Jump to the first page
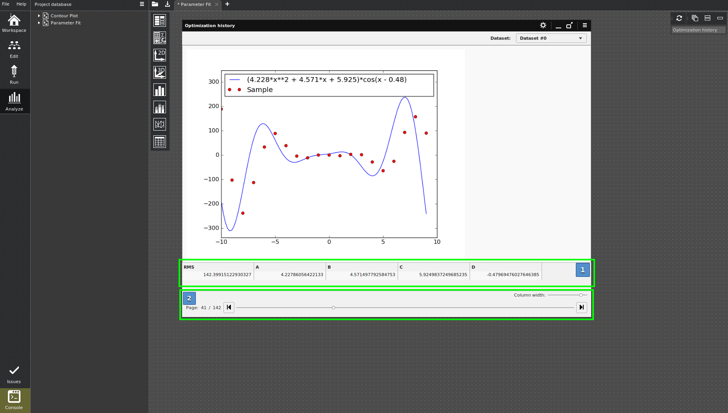This screenshot has width=728, height=413. (229, 308)
